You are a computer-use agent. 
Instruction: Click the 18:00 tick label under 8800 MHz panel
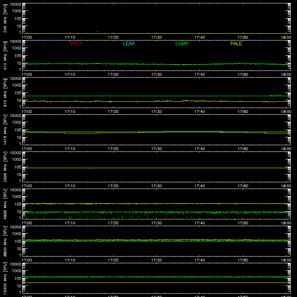286,260
